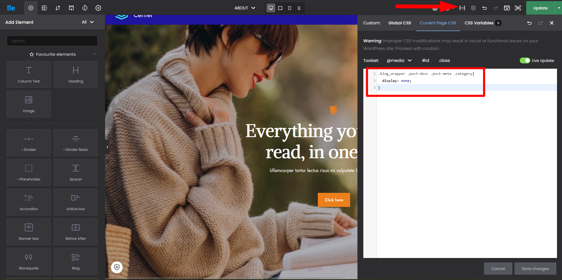This screenshot has height=280, width=562.
Task: Open the revisions history icon
Action: click(85, 8)
